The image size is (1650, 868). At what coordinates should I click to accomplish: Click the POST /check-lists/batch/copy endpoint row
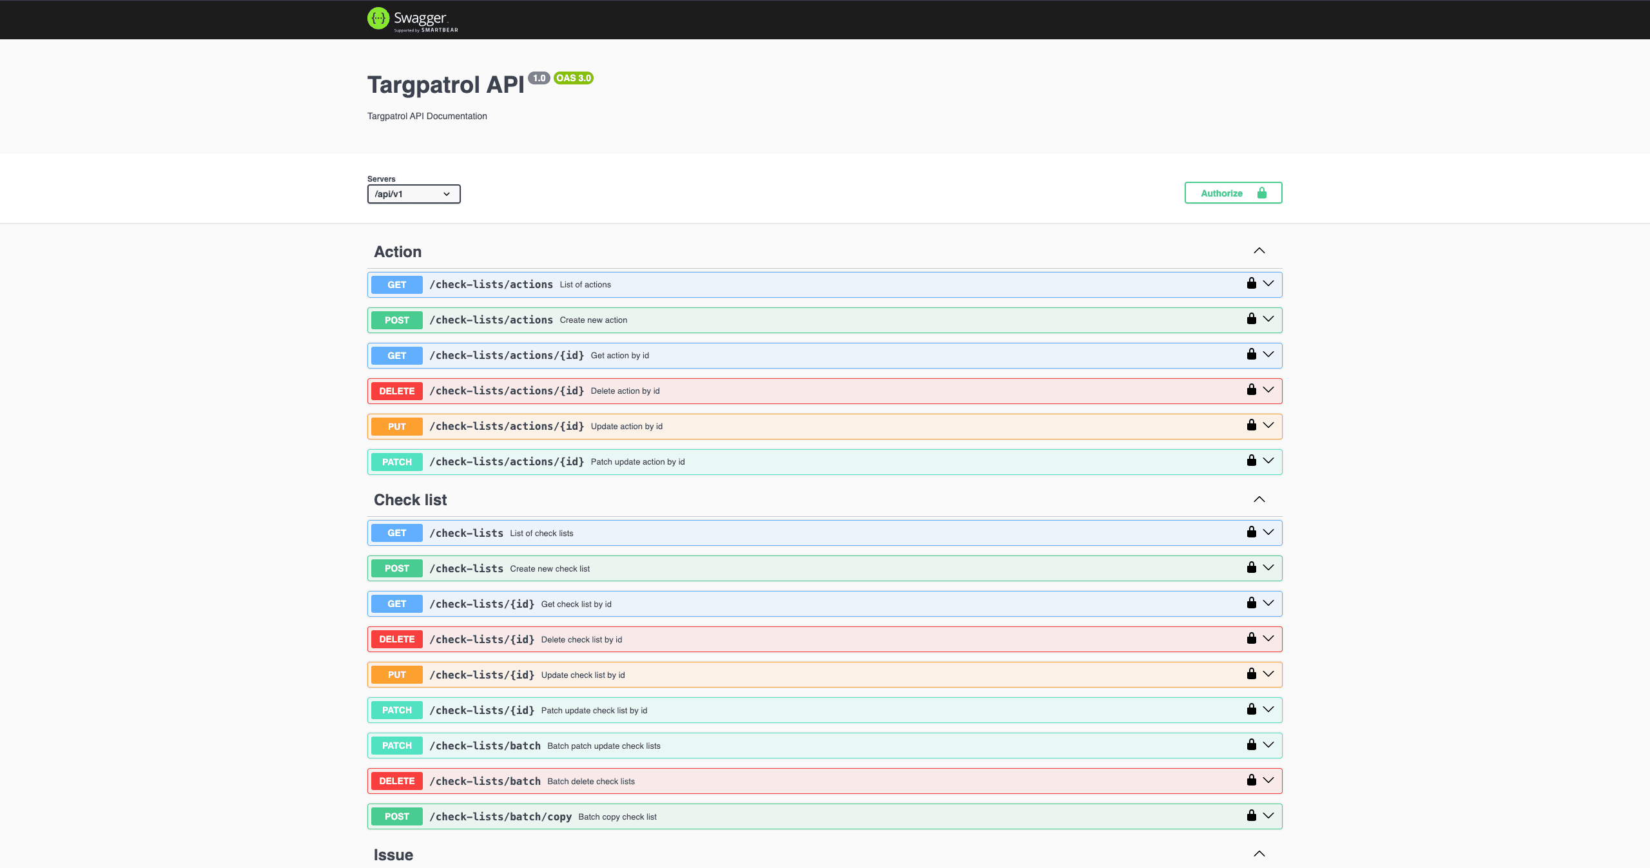(x=824, y=816)
